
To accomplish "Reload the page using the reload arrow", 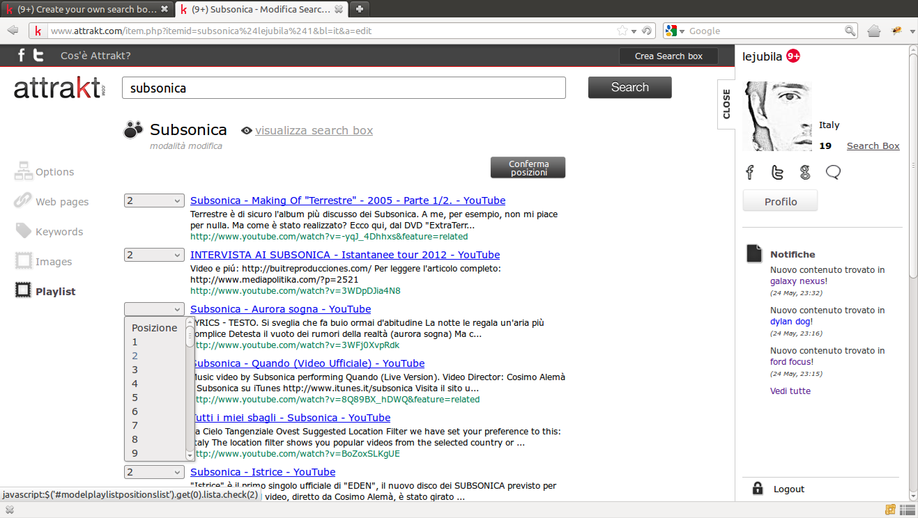I will 647,31.
